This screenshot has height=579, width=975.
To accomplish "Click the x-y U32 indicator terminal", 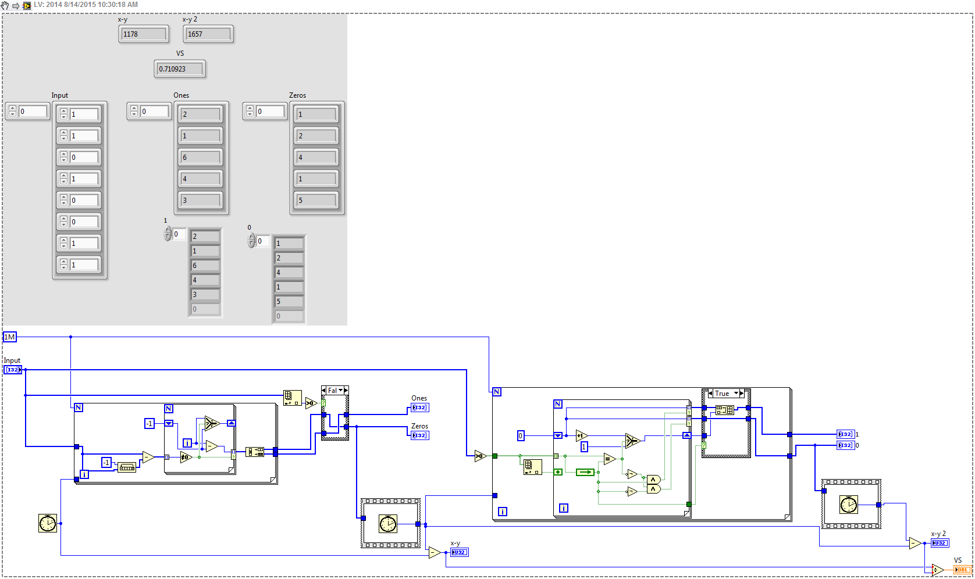I will point(460,552).
